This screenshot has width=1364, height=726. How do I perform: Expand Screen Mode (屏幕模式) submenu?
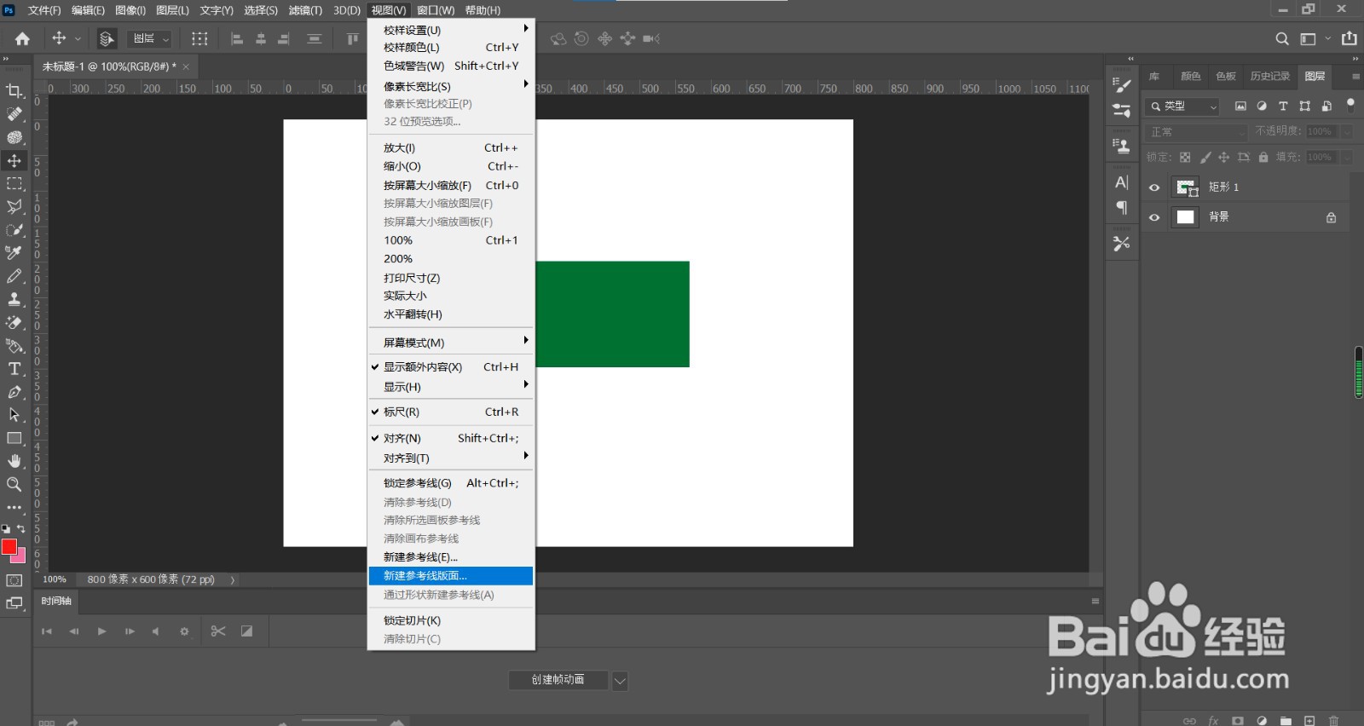tap(451, 343)
